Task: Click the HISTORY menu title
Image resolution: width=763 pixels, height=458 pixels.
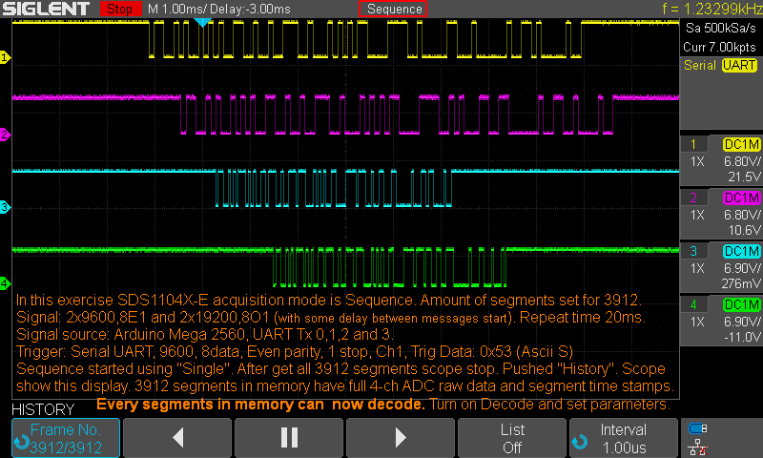Action: pyautogui.click(x=43, y=409)
